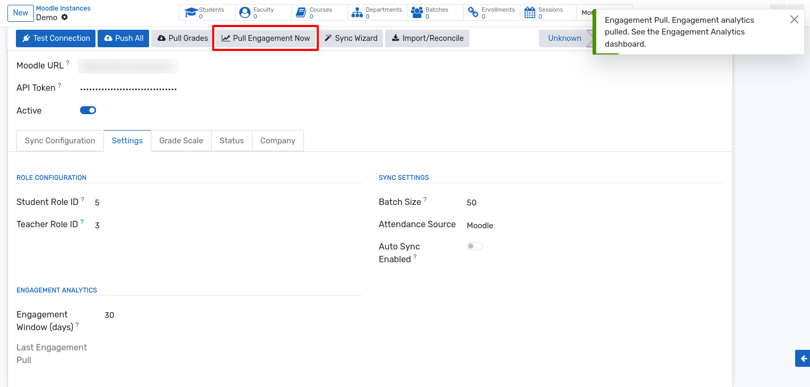
Task: Open the Status tab
Action: click(231, 141)
